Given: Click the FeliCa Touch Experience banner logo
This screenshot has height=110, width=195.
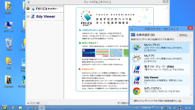Looking at the screenshot, I should 87,18.
